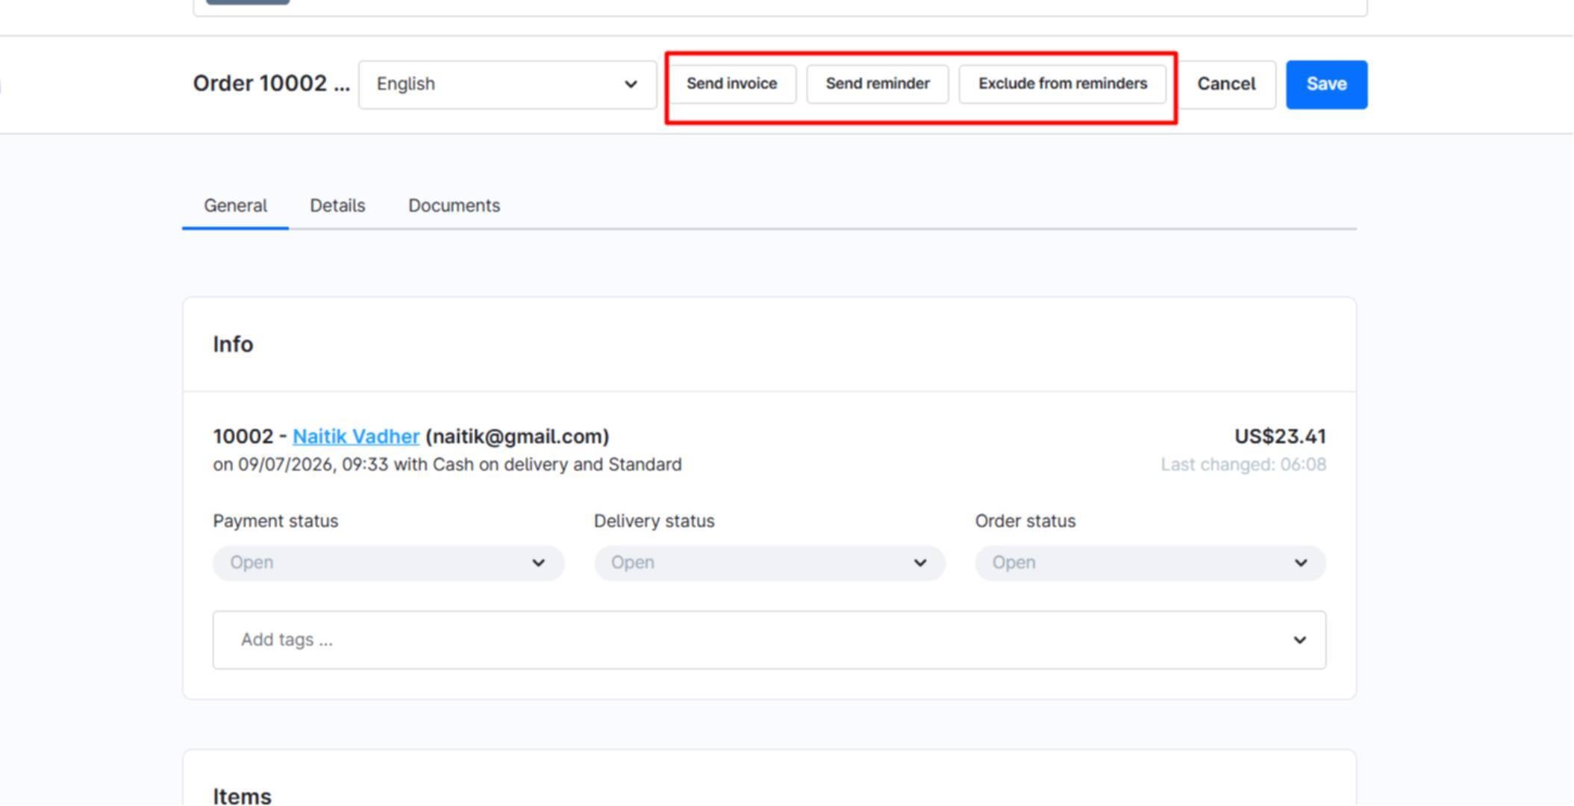Screen dimensions: 1574x806
Task: Open the English language dropdown
Action: click(x=507, y=84)
